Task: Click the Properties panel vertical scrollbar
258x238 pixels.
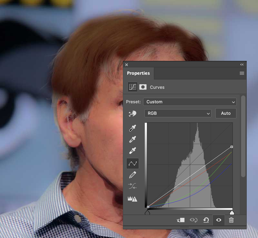Action: pyautogui.click(x=243, y=137)
